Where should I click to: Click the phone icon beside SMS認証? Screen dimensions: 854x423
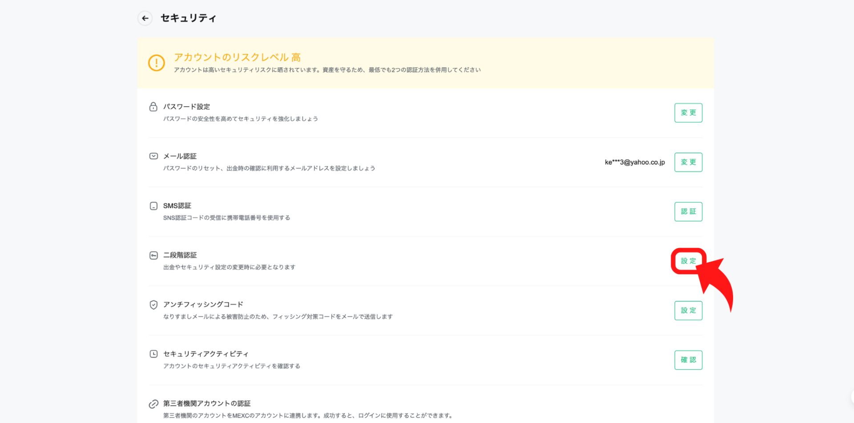click(x=153, y=206)
